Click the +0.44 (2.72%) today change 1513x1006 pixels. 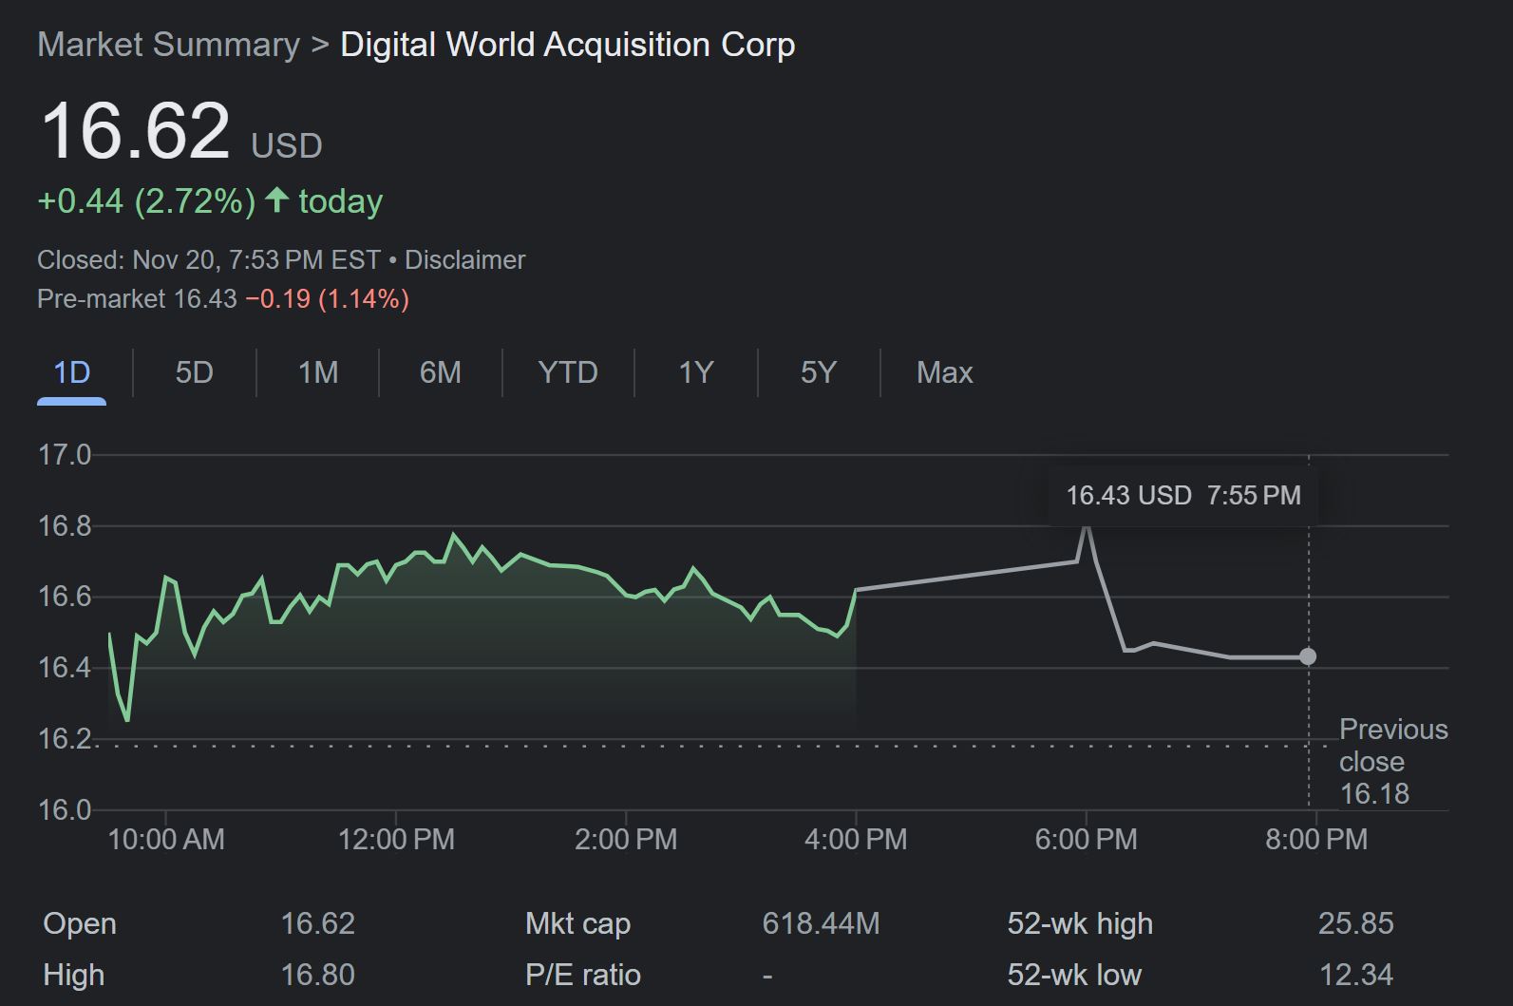tap(210, 201)
